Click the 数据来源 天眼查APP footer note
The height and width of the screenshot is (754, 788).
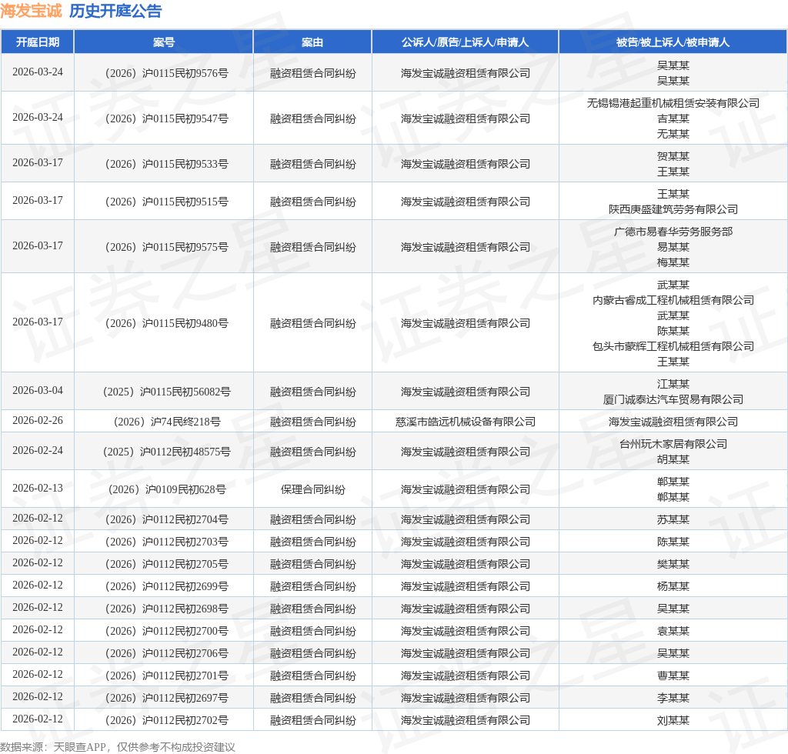click(x=117, y=747)
